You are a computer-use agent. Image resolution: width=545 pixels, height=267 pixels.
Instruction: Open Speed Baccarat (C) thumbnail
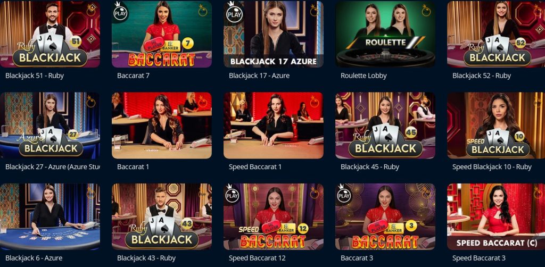tap(496, 216)
